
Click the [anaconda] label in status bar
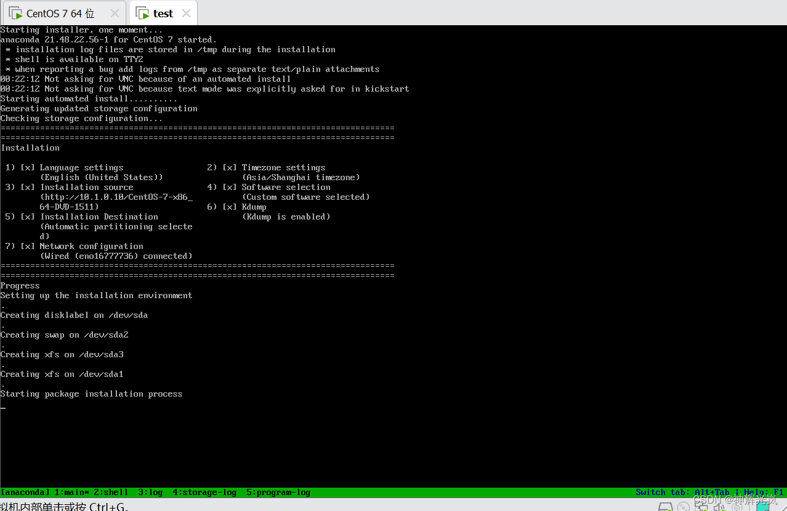pyautogui.click(x=25, y=493)
